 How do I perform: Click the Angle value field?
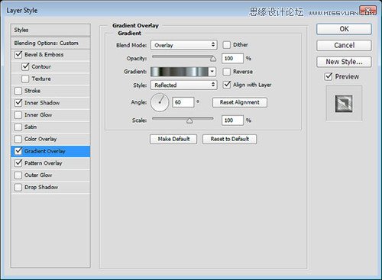click(183, 102)
